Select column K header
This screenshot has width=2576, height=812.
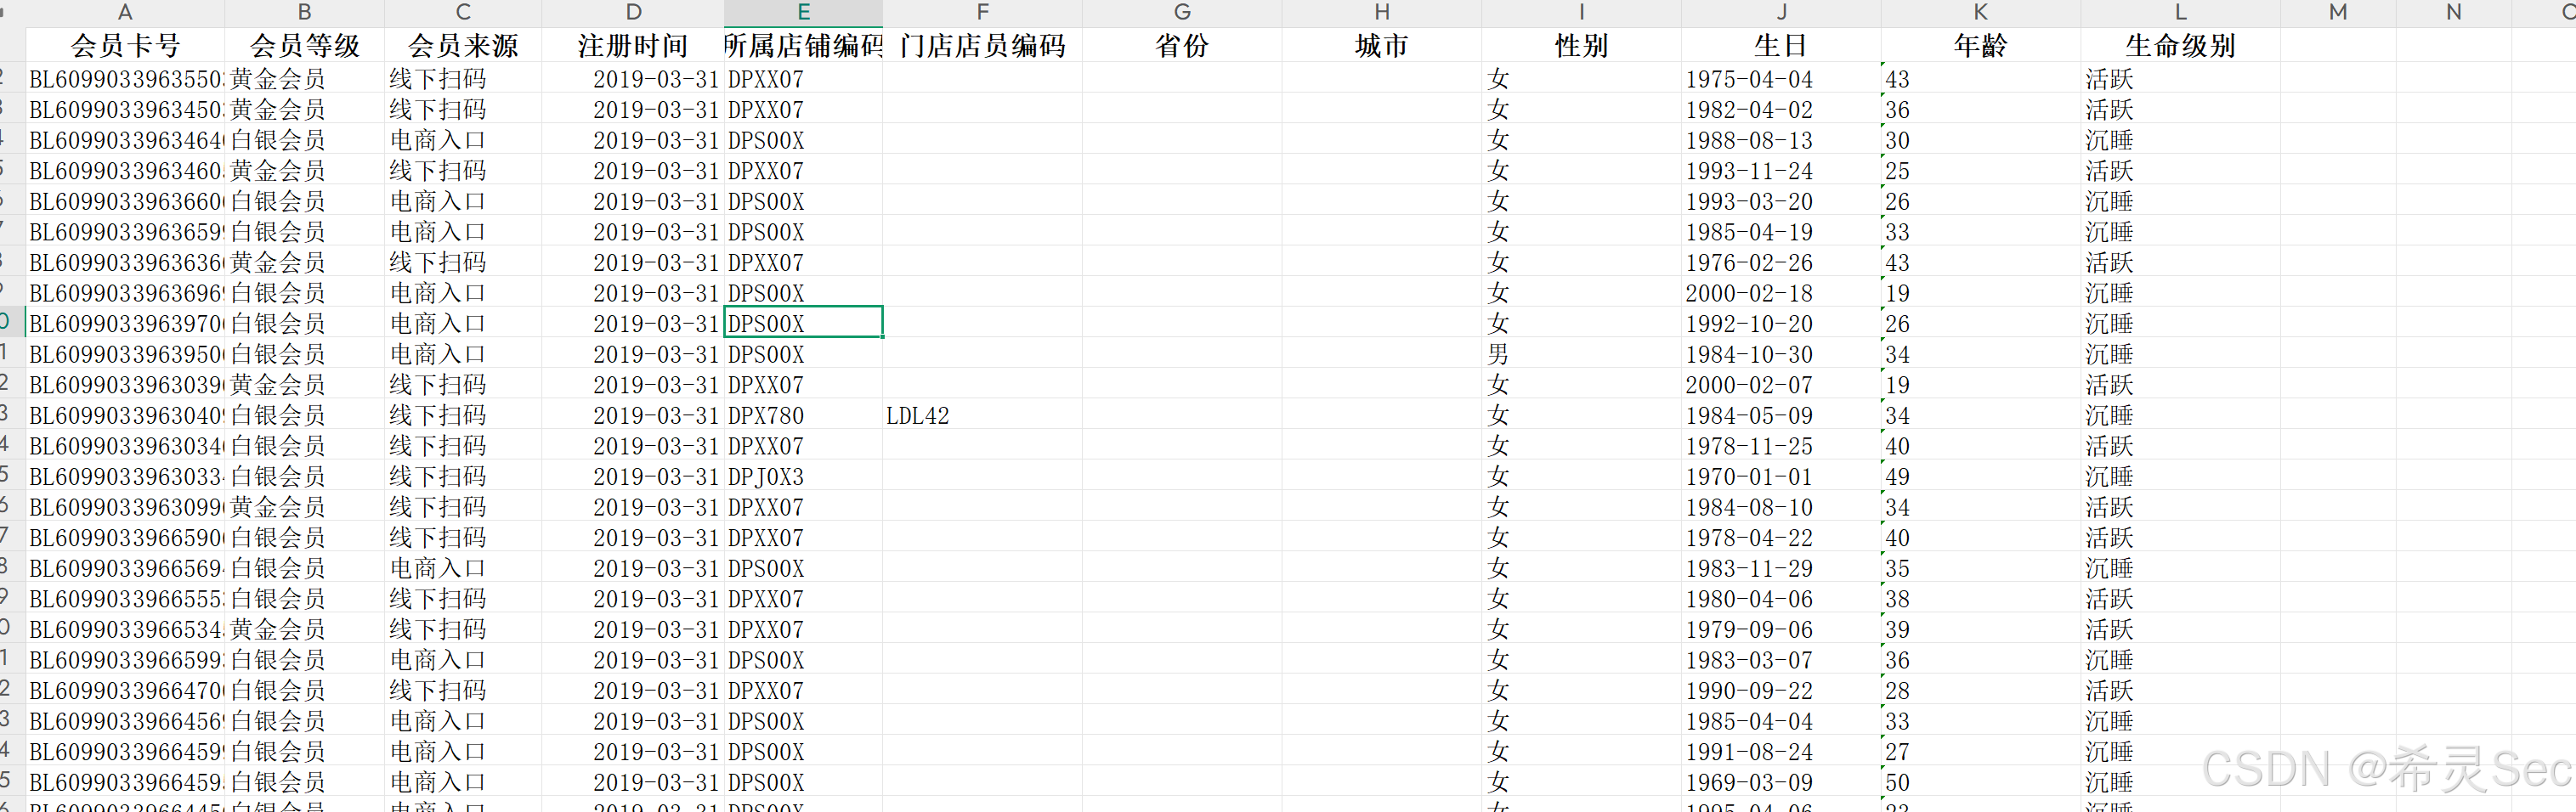(x=1980, y=12)
